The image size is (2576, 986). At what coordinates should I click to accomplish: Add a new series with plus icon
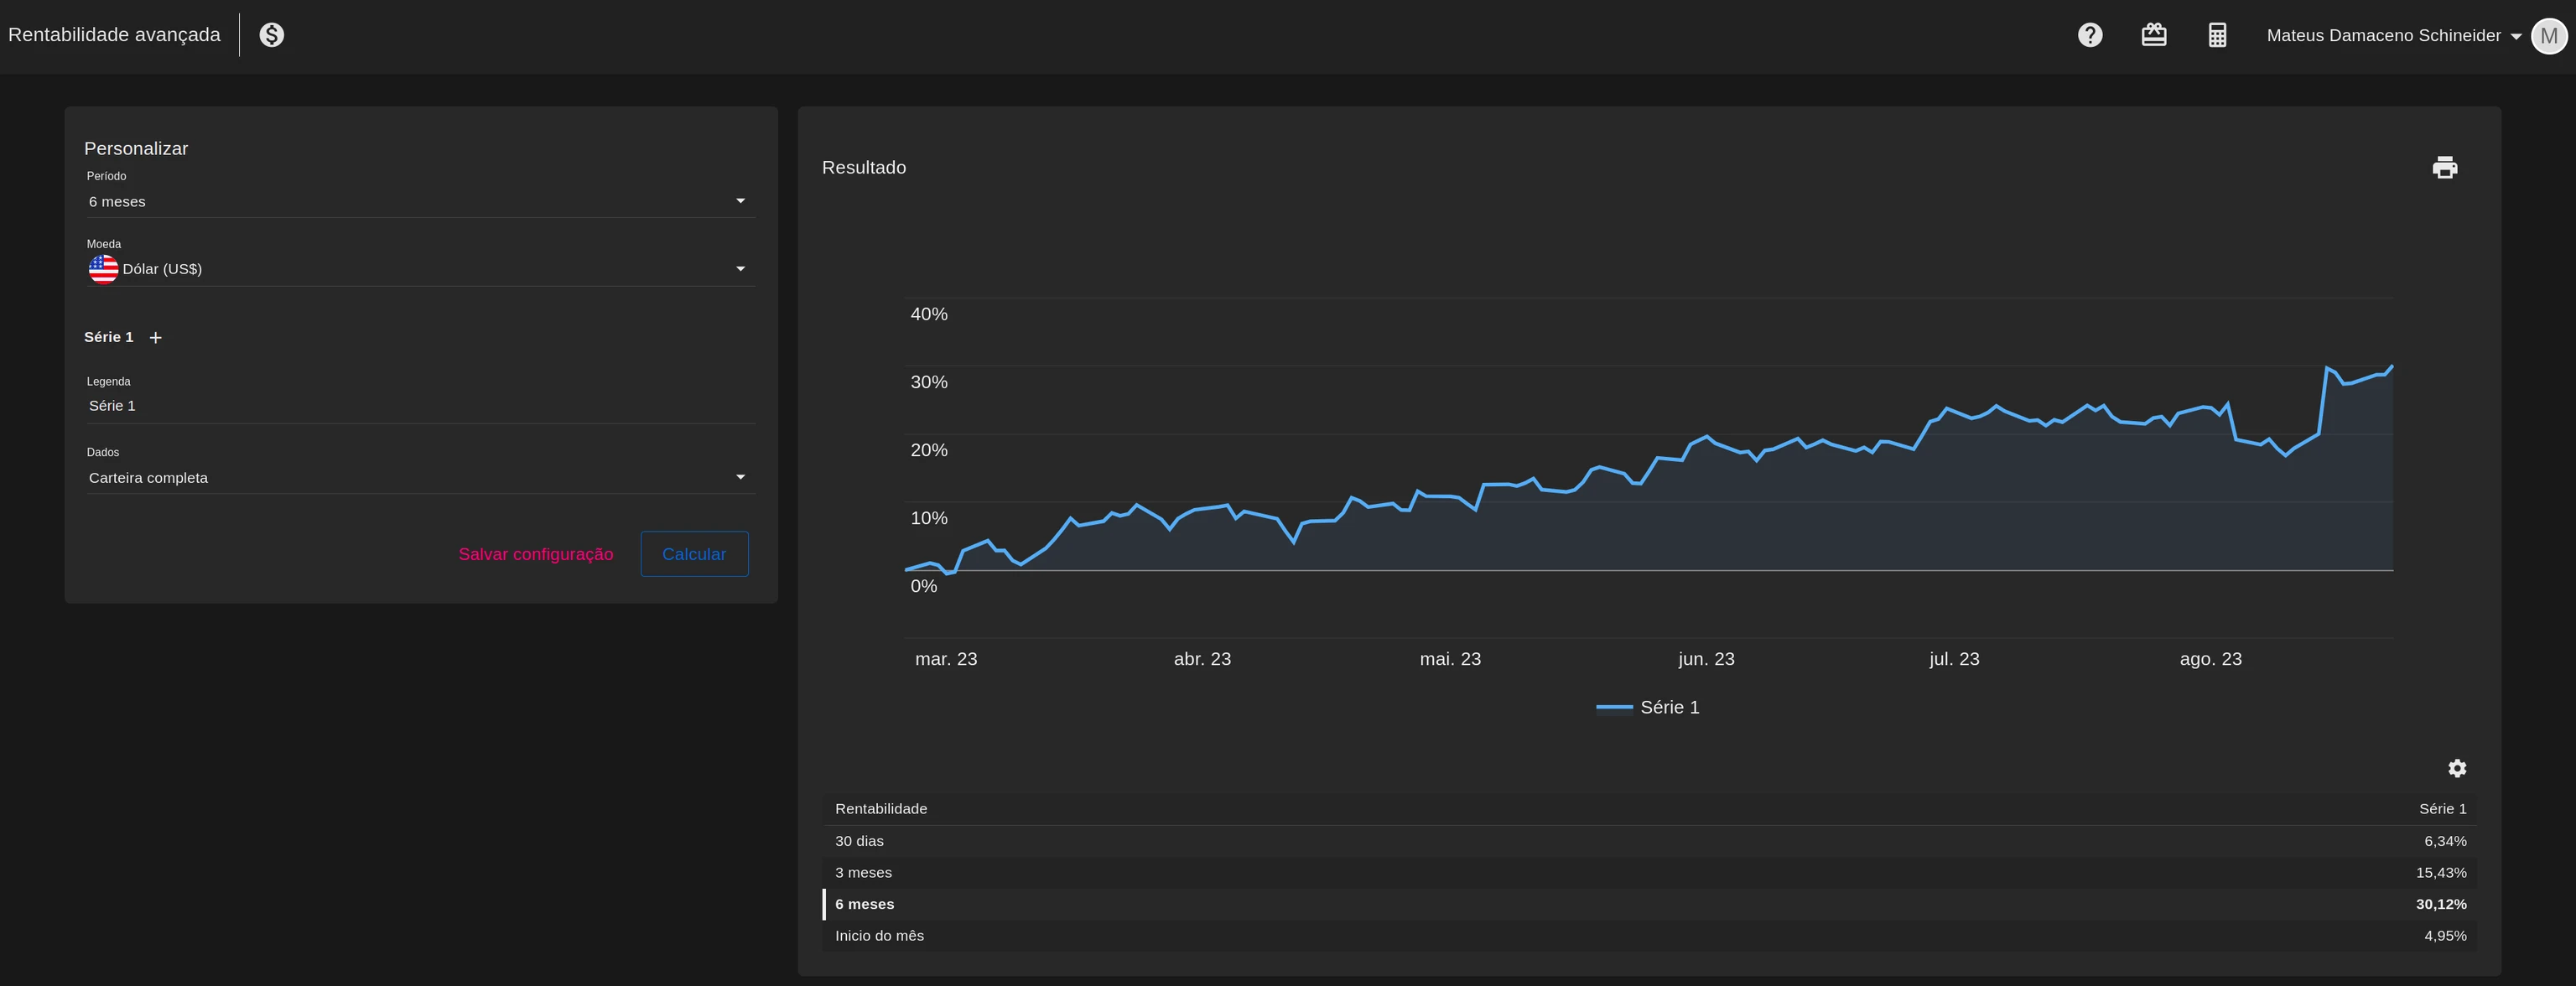(155, 338)
